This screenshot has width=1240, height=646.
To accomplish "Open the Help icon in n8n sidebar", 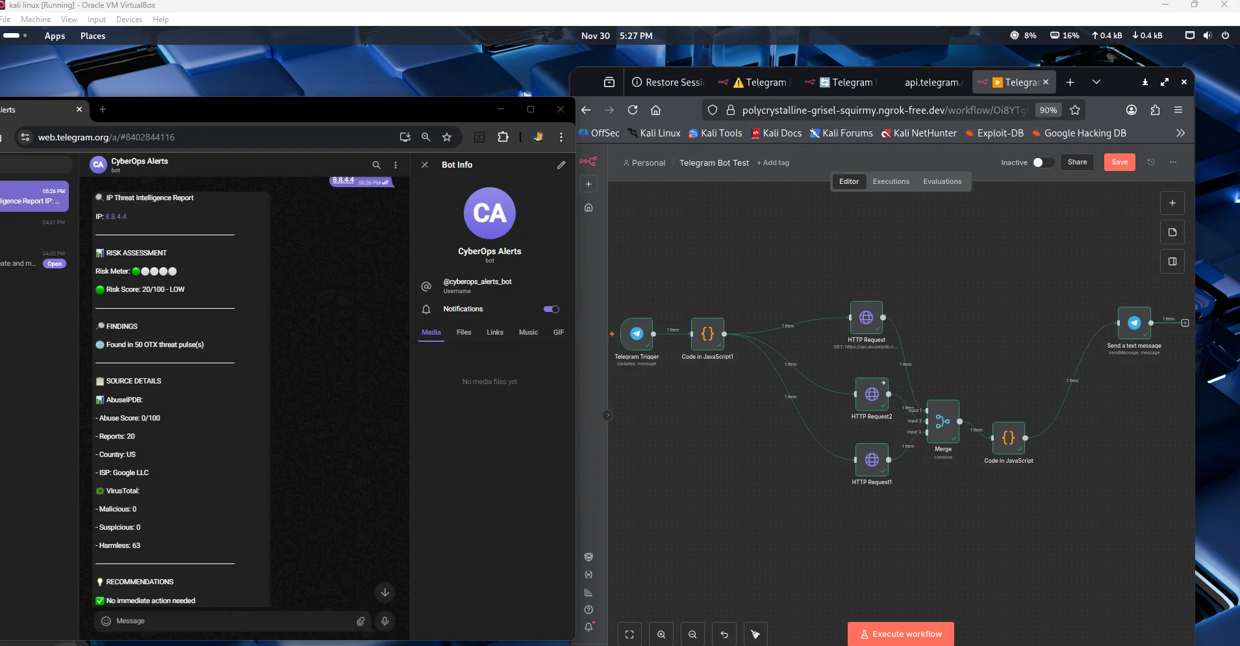I will pos(588,610).
